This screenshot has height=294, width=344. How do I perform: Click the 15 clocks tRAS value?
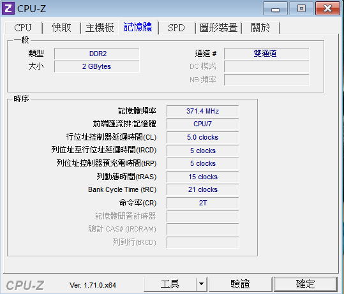(203, 177)
